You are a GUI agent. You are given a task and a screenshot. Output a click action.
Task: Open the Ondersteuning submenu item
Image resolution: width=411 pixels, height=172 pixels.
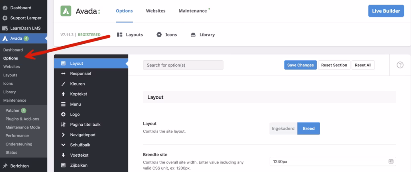[19, 144]
